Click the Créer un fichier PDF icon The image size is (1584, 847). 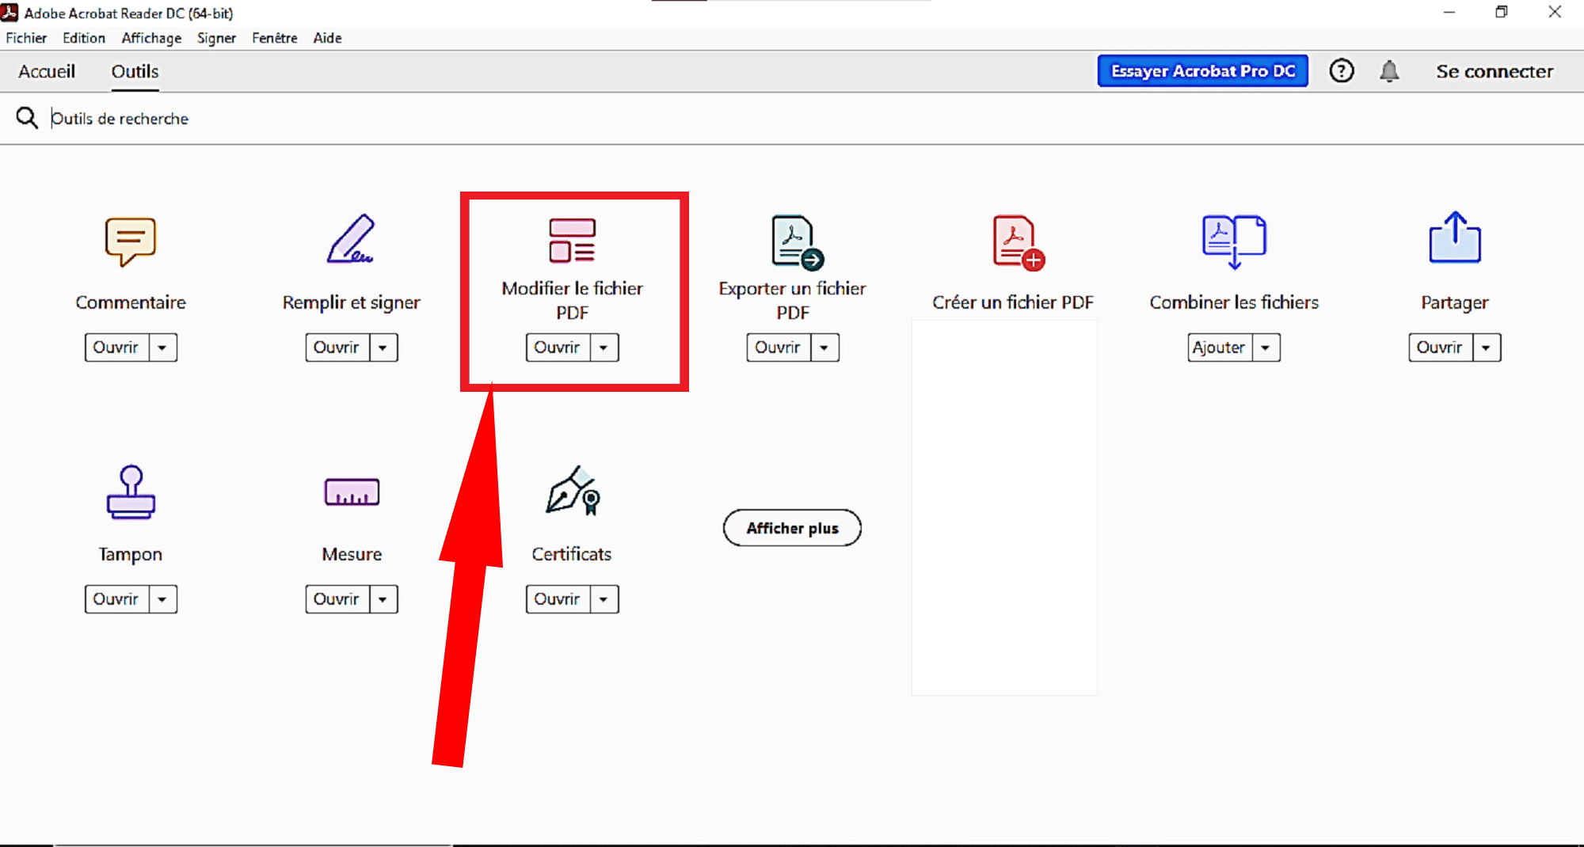point(1019,242)
